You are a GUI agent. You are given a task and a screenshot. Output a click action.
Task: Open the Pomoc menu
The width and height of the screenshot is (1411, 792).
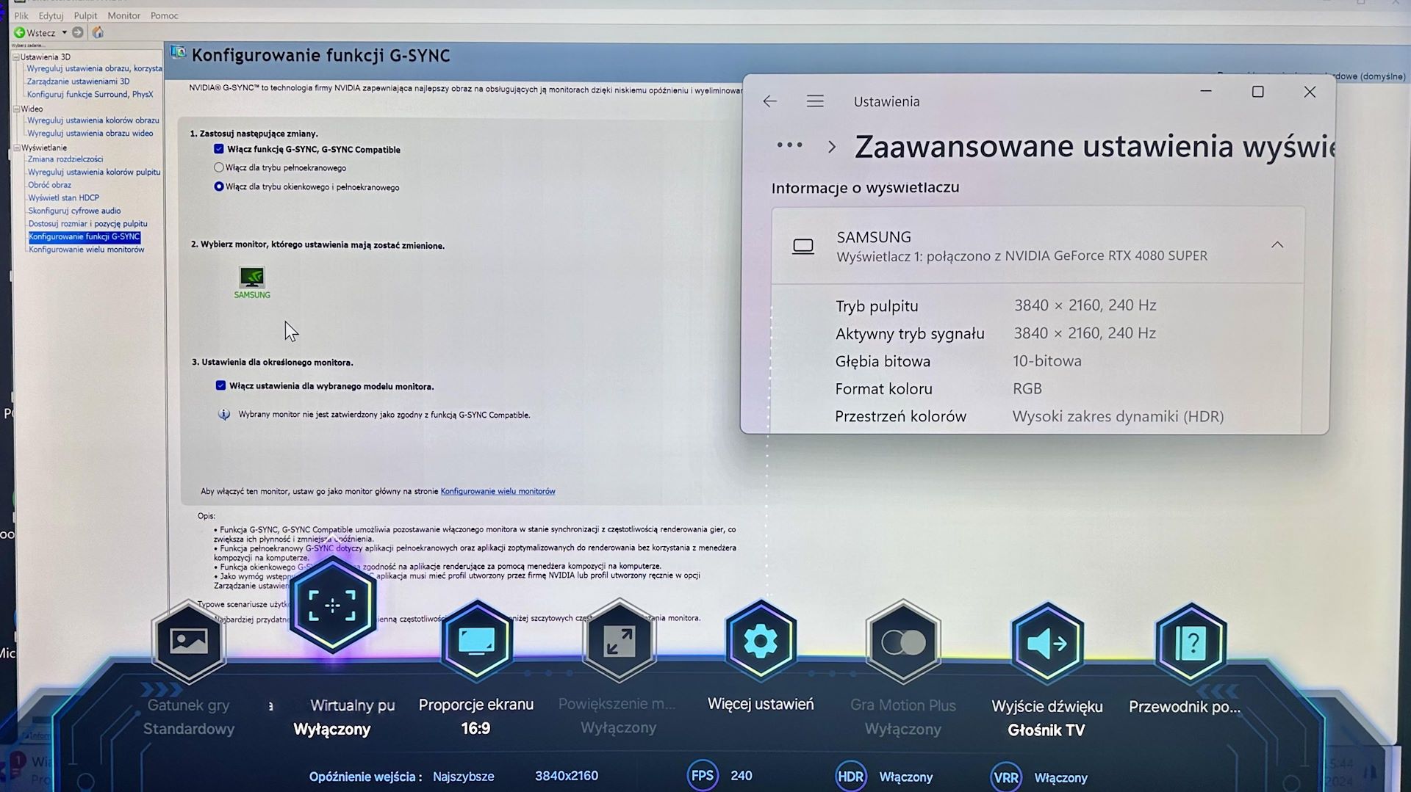(164, 15)
